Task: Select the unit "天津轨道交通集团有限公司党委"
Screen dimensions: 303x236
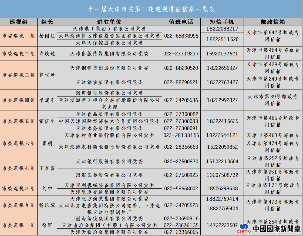Action: (x=109, y=192)
